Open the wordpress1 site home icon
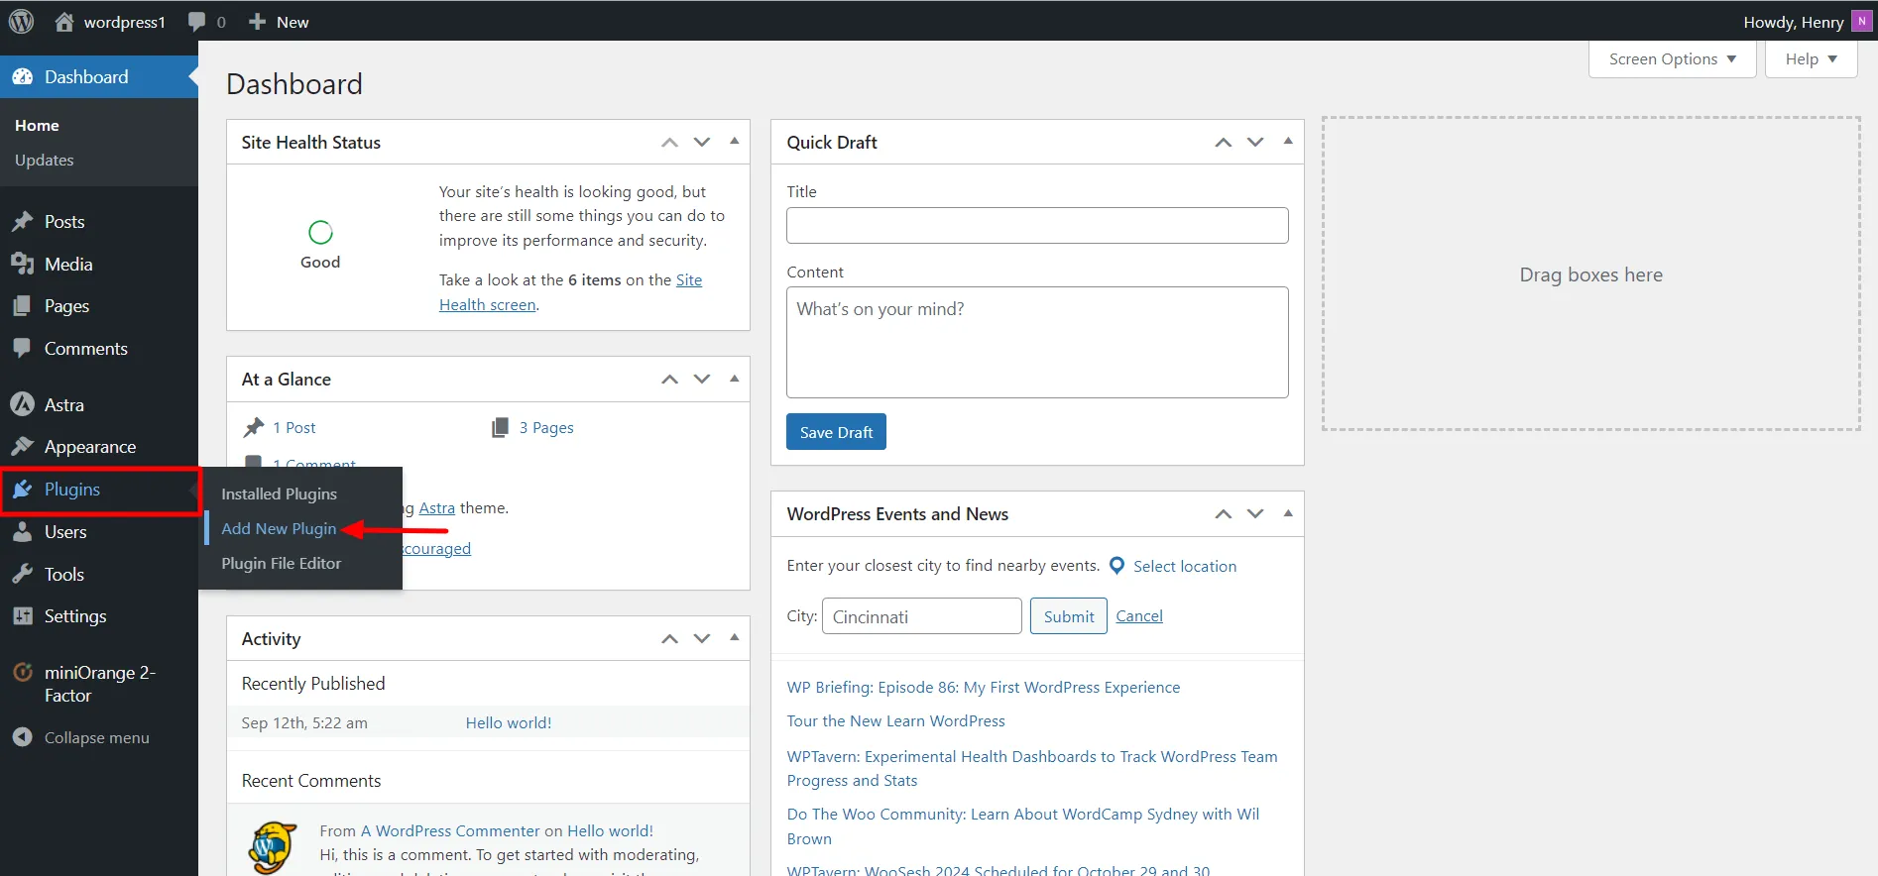 (x=64, y=21)
